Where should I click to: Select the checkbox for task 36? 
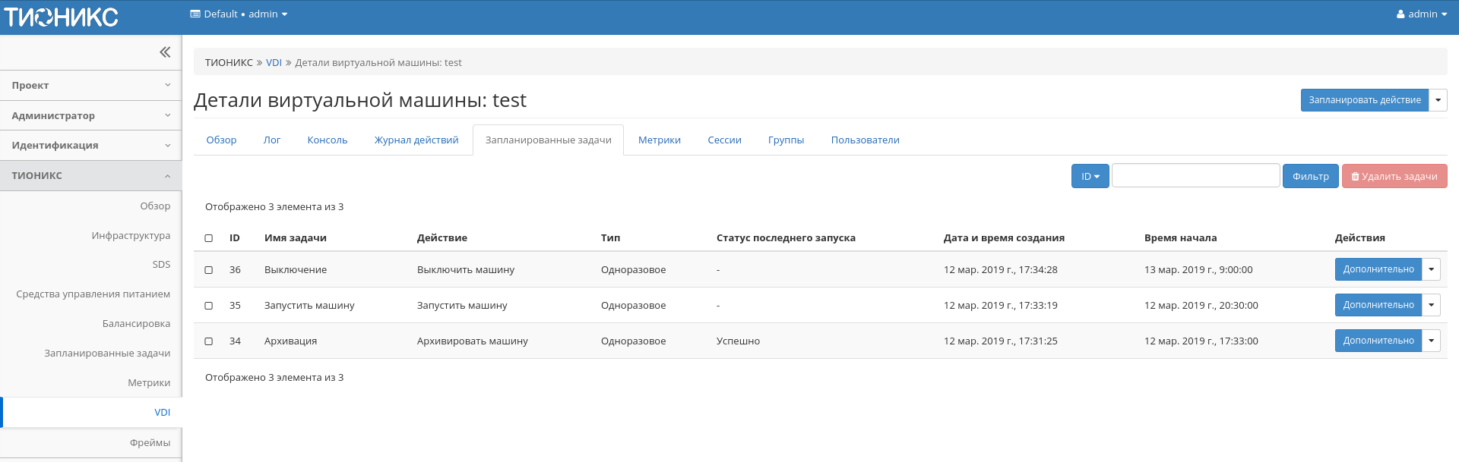point(209,270)
